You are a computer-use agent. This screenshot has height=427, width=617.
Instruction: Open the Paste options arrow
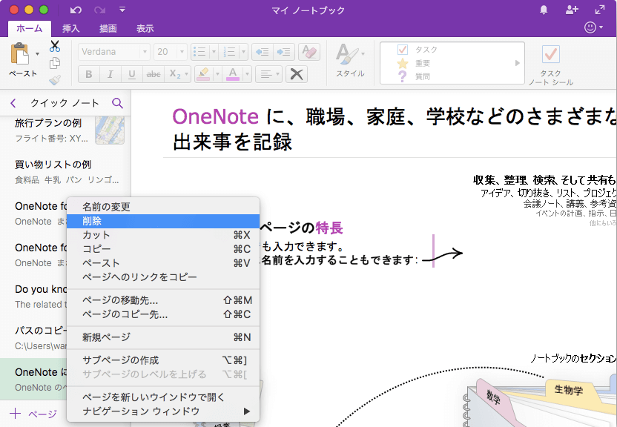[37, 54]
